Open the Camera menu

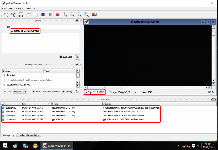coord(19,8)
